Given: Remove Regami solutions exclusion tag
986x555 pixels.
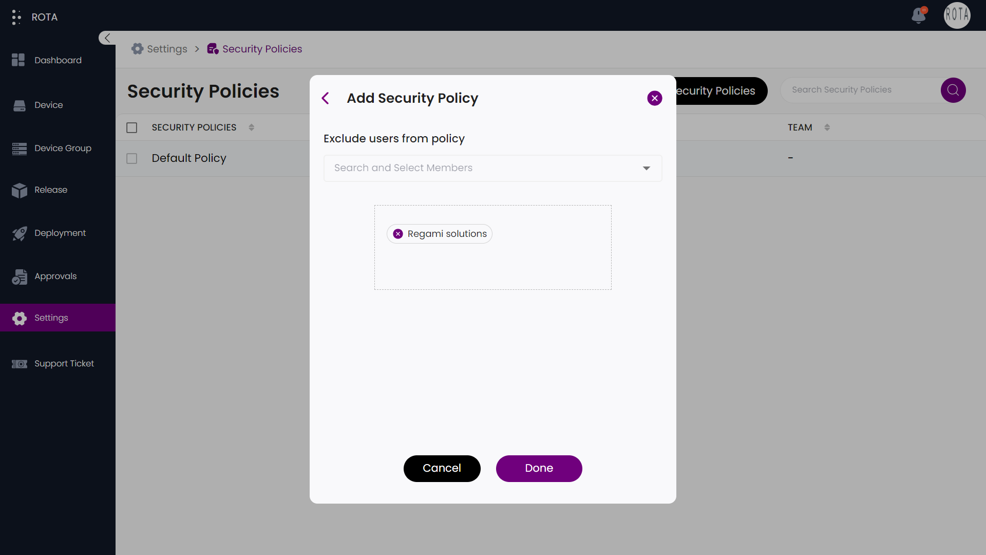Looking at the screenshot, I should (x=398, y=234).
